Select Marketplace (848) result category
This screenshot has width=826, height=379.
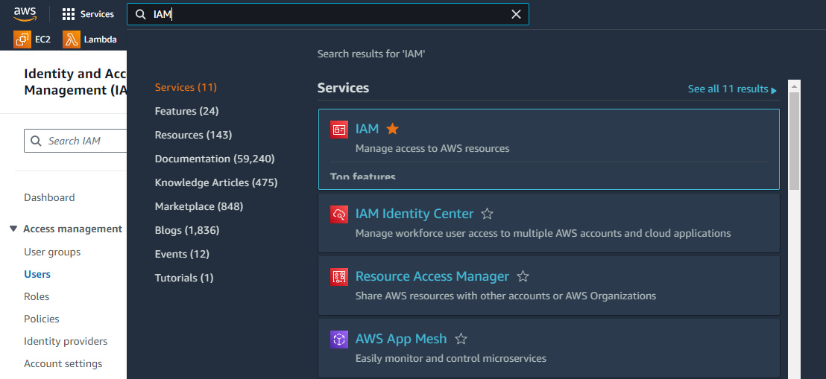click(199, 206)
